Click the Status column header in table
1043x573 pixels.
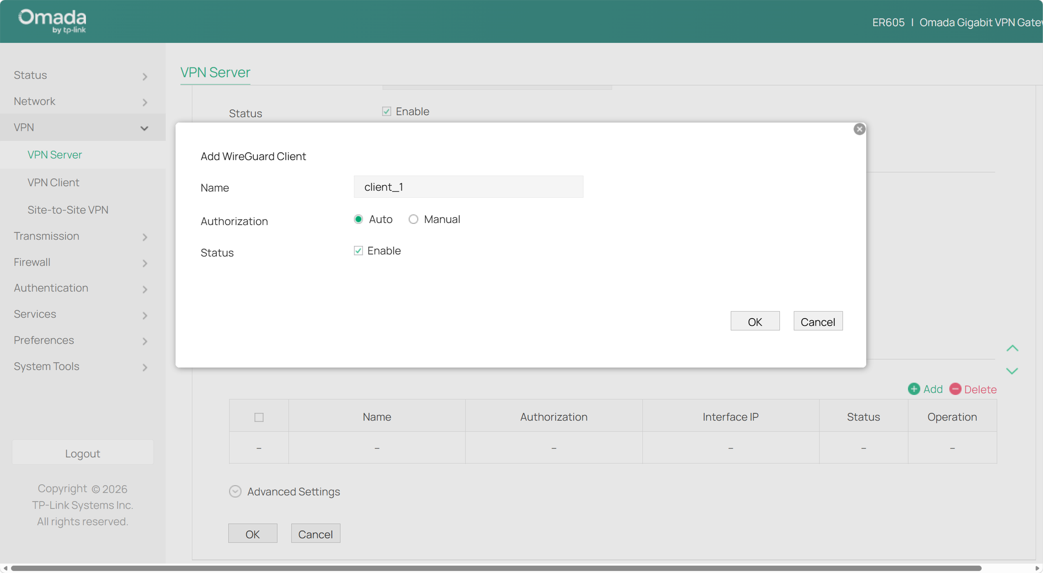pos(863,417)
